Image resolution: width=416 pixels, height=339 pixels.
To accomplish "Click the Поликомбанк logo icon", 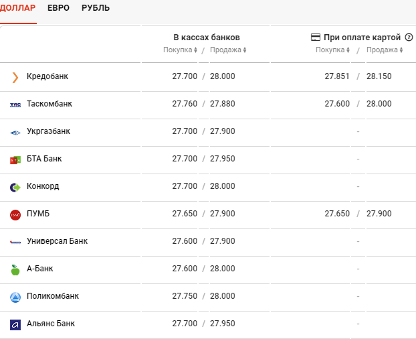I will [15, 297].
